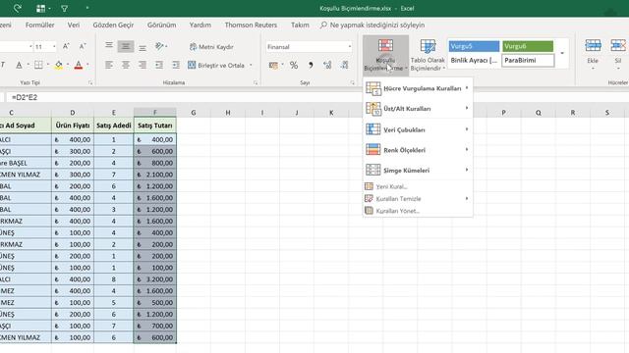Screen dimensions: 629x353
Task: Open the font color dropdown arrow
Action: click(87, 65)
